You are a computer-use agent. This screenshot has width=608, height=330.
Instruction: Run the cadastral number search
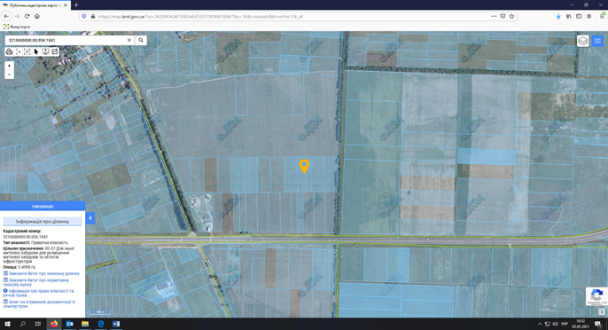[x=141, y=41]
